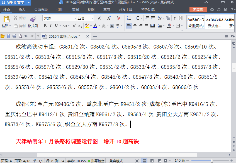Apply the highlight color to selected text

[x=87, y=26]
